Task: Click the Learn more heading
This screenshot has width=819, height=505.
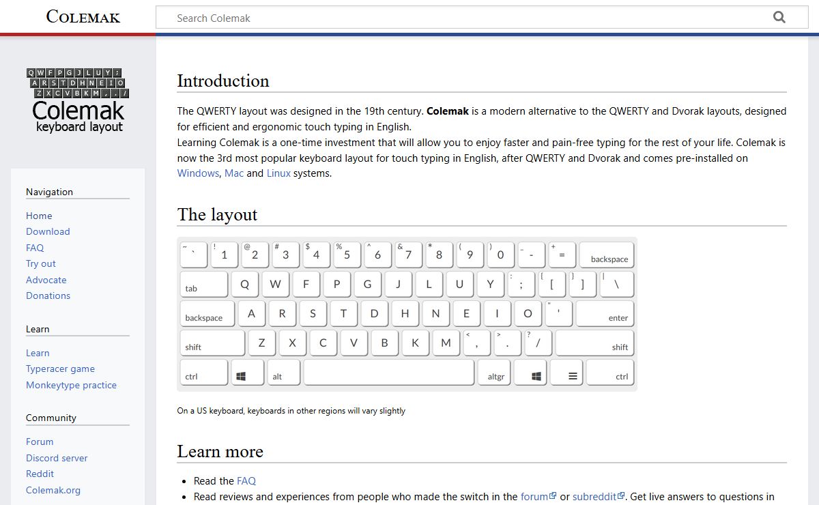Action: [x=220, y=452]
